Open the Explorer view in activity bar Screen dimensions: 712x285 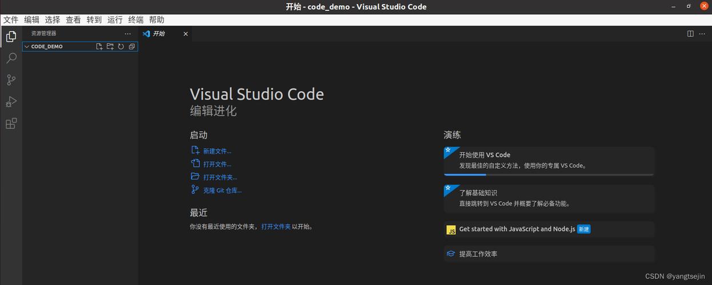click(11, 37)
